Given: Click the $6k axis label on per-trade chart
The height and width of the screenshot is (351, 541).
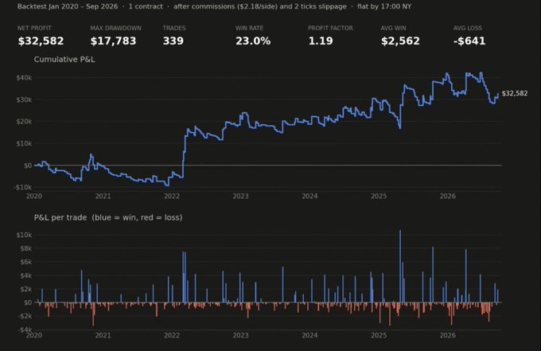Looking at the screenshot, I should click(25, 262).
